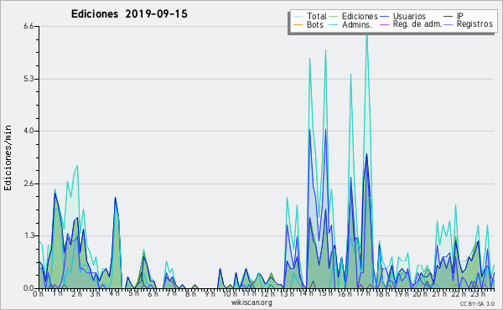Click the Total legend color line
Image resolution: width=503 pixels, height=310 pixels.
pos(298,17)
